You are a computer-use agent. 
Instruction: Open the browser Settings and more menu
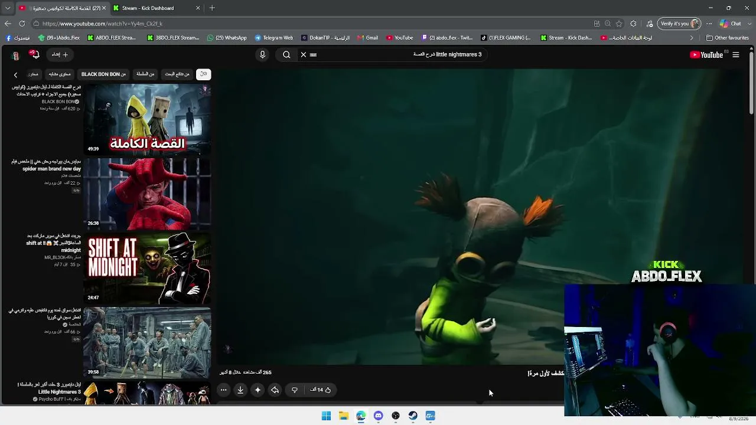709,24
